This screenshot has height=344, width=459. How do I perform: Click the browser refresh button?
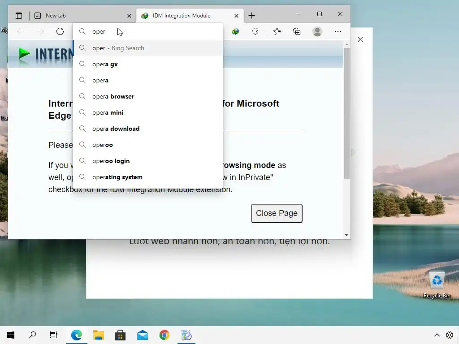[x=60, y=31]
